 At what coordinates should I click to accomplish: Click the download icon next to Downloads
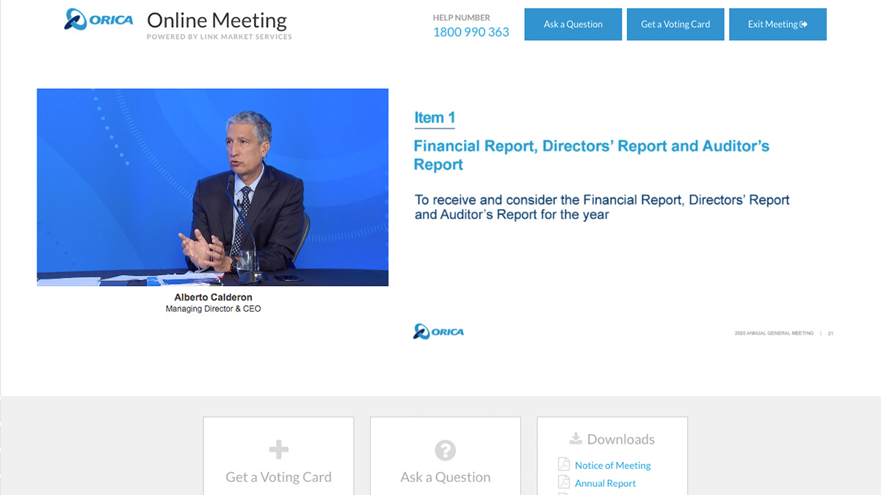pos(576,439)
